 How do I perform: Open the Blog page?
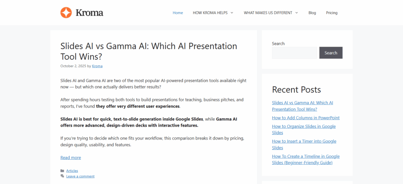pos(312,13)
